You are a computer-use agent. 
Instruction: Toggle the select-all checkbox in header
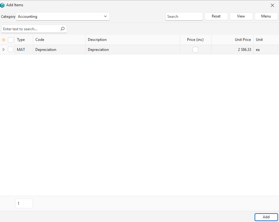pos(11,40)
